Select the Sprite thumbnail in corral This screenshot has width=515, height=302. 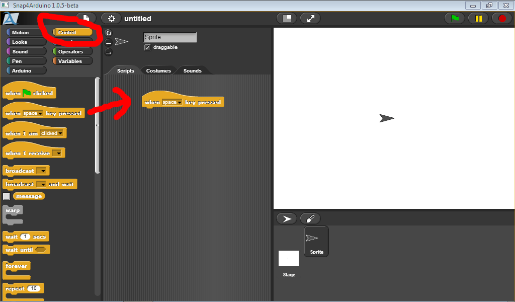[316, 242]
